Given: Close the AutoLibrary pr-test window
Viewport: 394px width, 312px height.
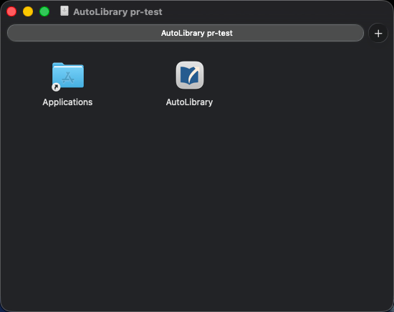Looking at the screenshot, I should coord(11,11).
